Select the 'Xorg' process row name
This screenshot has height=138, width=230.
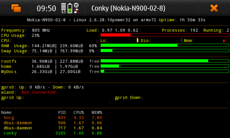[9, 118]
